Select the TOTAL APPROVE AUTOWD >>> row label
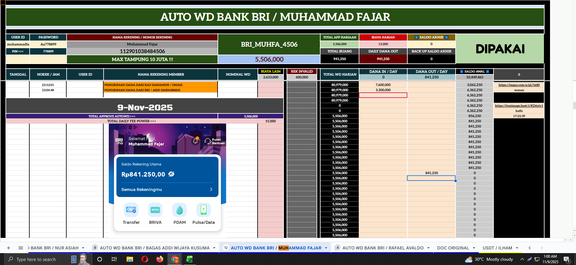This screenshot has height=265, width=576. point(112,116)
